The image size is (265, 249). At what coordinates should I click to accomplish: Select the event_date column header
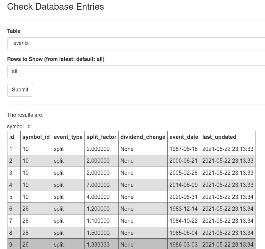click(x=183, y=137)
